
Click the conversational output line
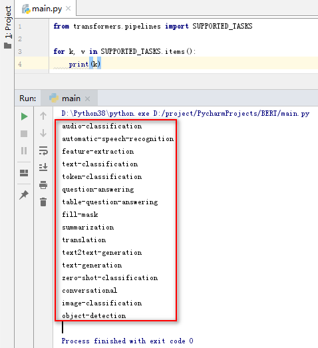pos(90,291)
